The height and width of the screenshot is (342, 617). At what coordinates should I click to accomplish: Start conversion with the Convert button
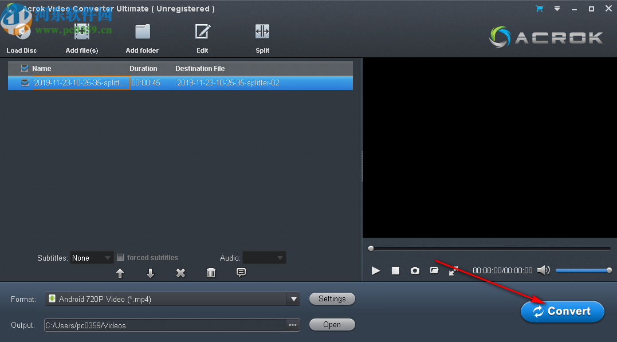pos(562,311)
